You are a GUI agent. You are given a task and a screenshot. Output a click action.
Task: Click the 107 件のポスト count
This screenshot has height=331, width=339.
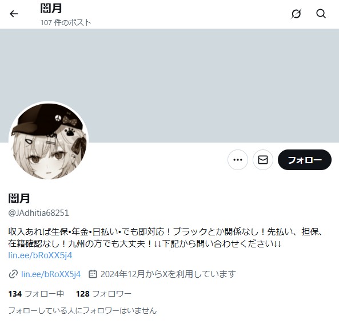pos(66,22)
